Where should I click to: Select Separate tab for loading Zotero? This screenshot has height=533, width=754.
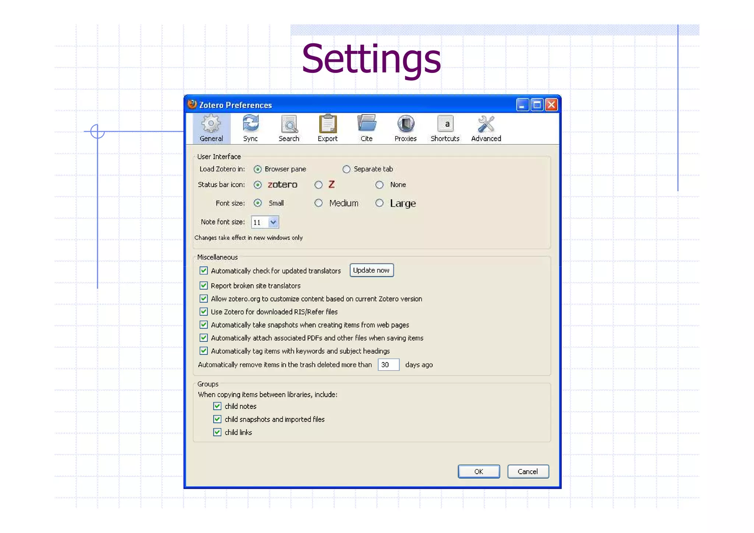[346, 169]
